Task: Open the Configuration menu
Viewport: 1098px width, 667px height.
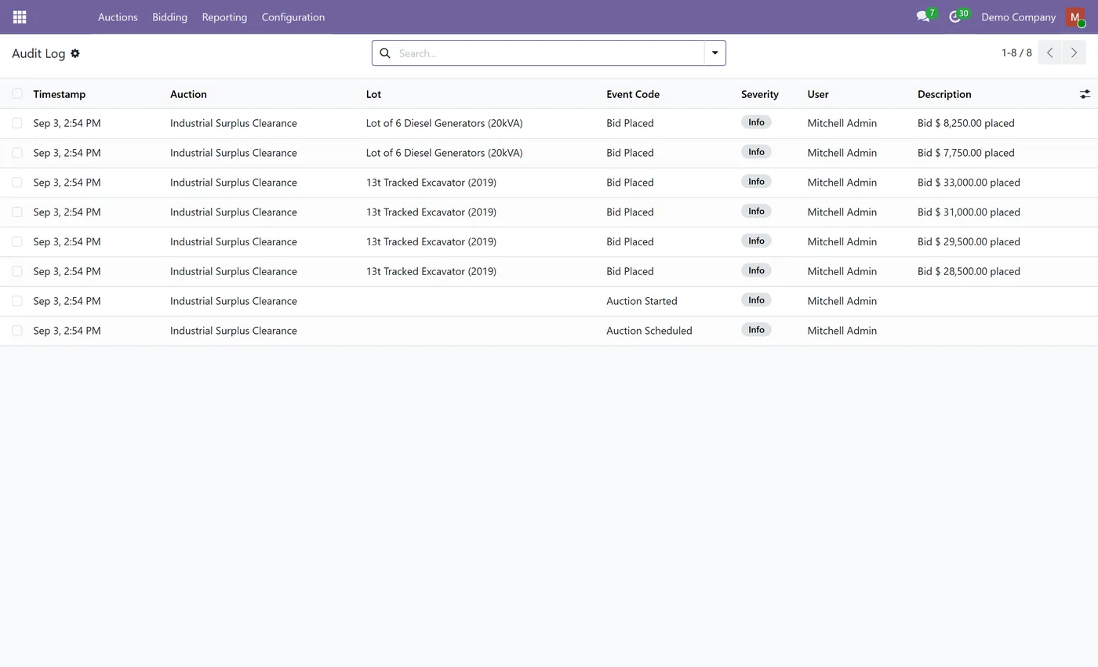Action: pyautogui.click(x=293, y=16)
